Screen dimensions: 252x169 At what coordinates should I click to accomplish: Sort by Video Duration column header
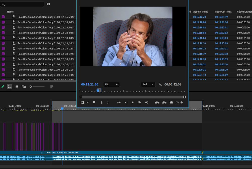coord(244,12)
